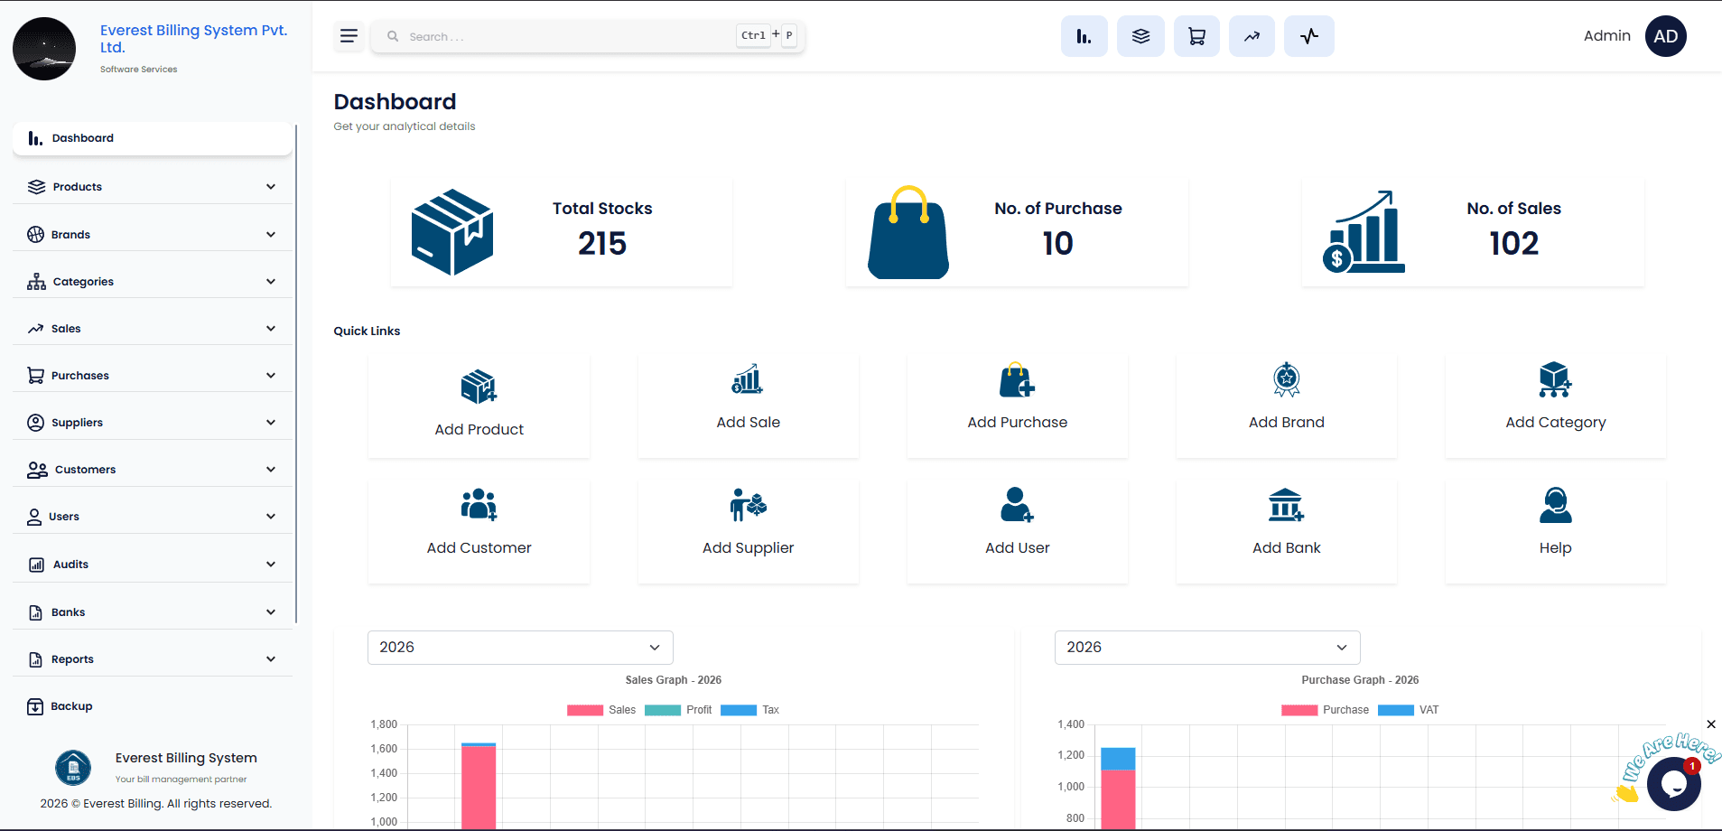
Task: Click the search input field
Action: pos(569,36)
